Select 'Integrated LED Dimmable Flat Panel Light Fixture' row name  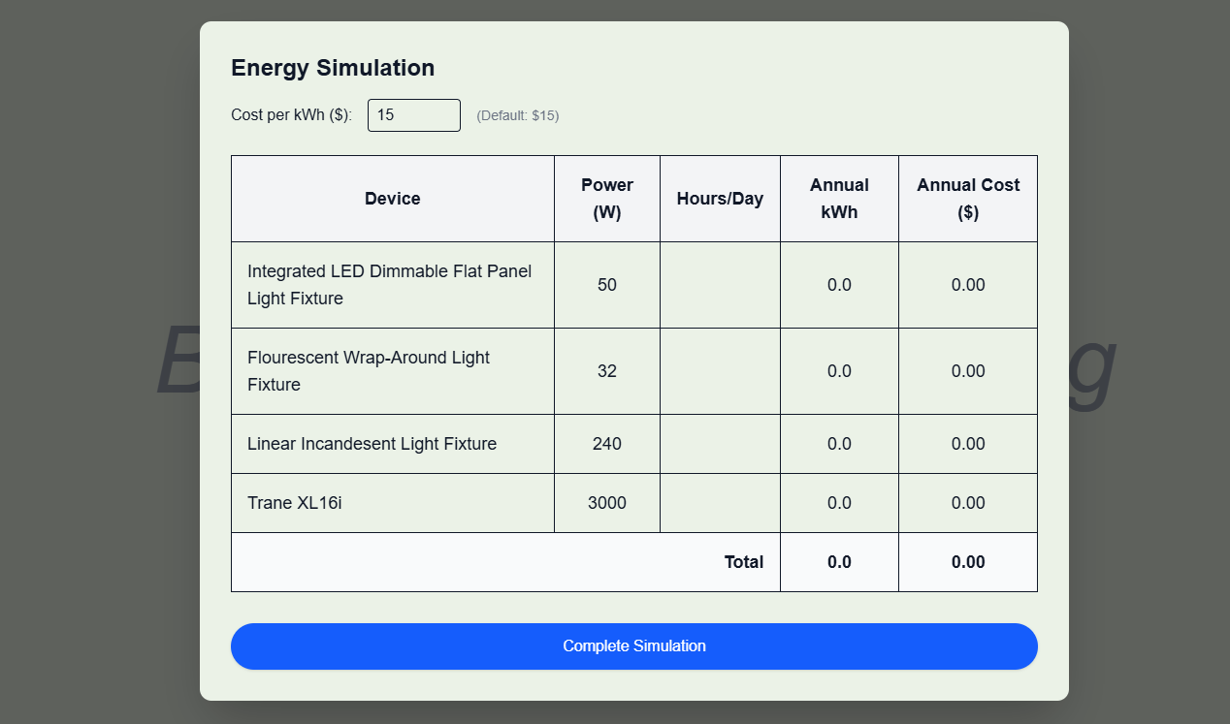coord(389,285)
